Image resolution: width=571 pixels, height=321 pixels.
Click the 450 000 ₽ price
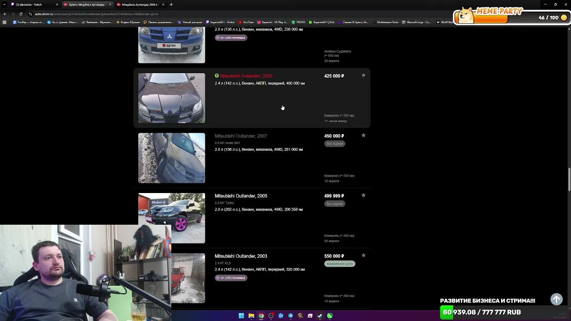click(334, 136)
